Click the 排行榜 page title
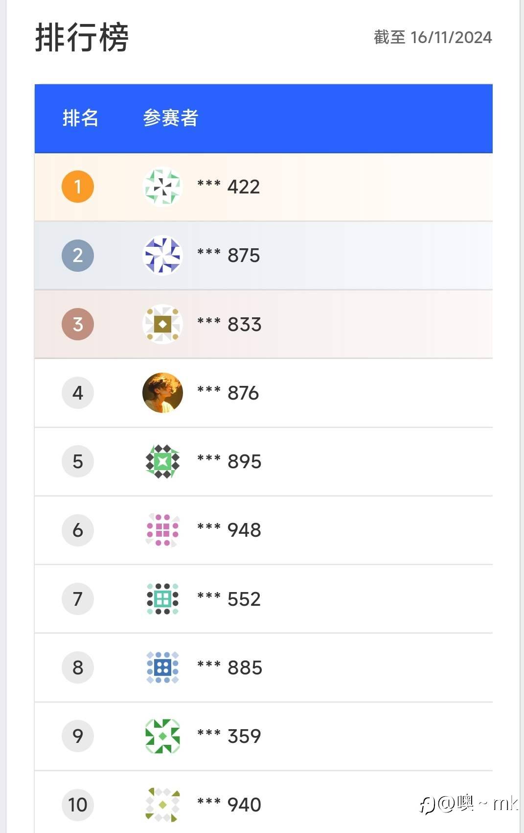 click(82, 37)
